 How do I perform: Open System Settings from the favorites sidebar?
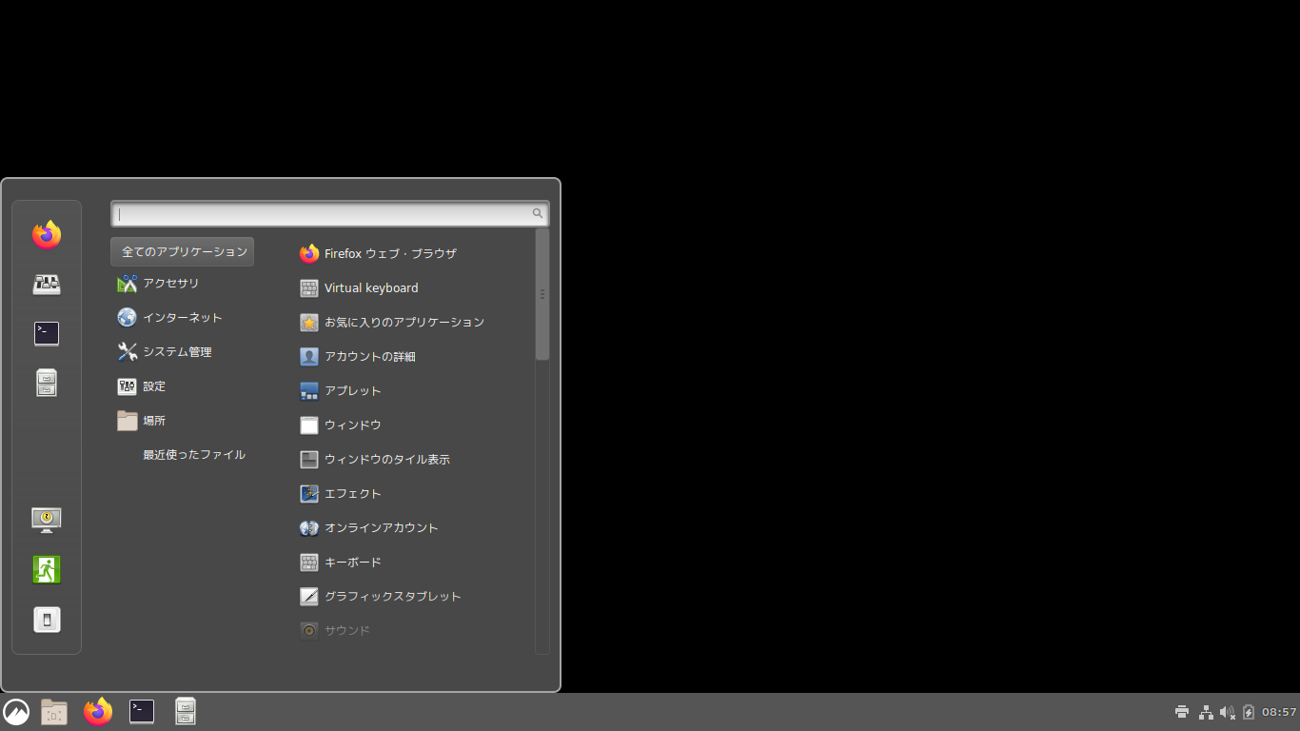47,284
